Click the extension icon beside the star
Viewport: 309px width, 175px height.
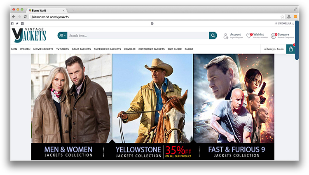[289, 17]
